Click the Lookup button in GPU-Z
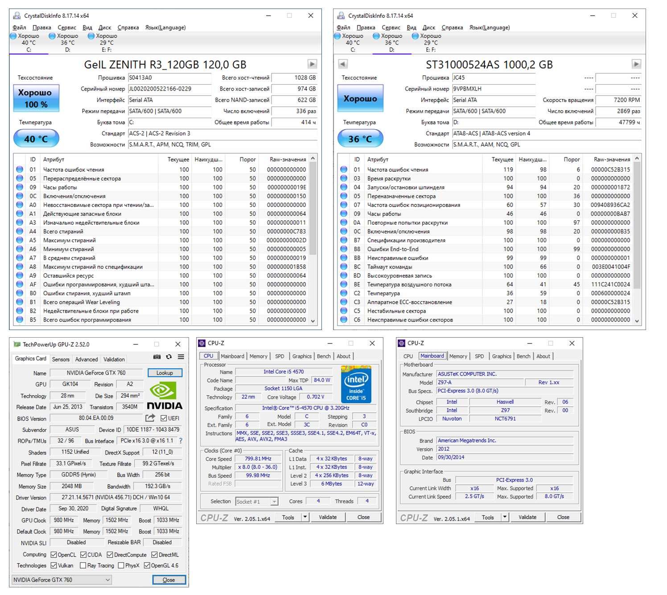 (165, 373)
